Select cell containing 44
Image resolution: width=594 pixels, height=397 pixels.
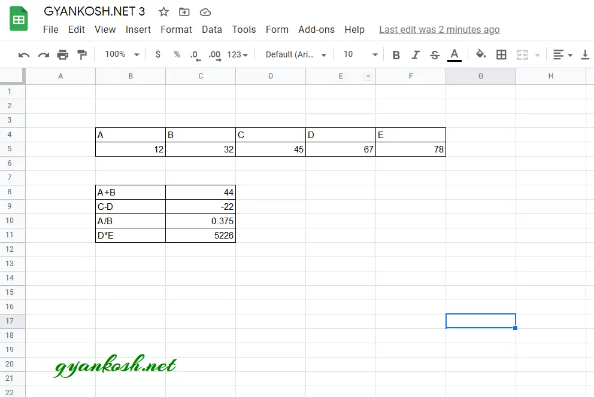tap(201, 192)
